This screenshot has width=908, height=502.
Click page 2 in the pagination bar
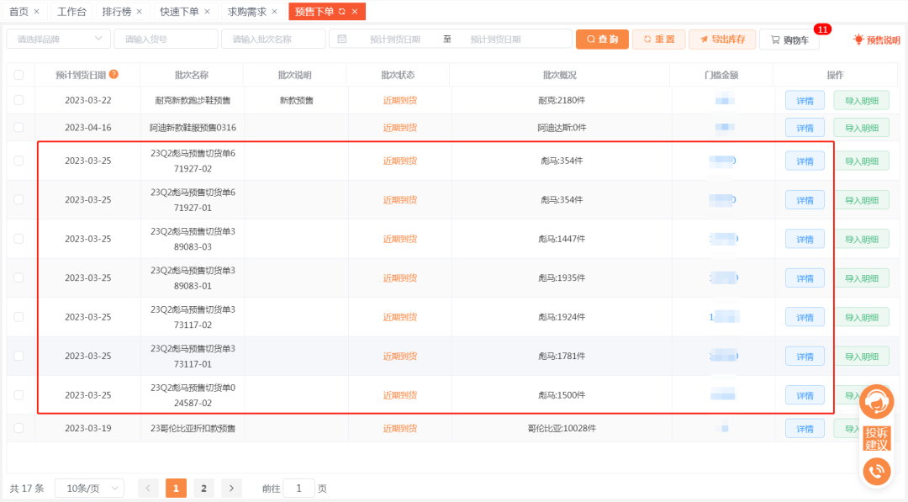pyautogui.click(x=203, y=488)
